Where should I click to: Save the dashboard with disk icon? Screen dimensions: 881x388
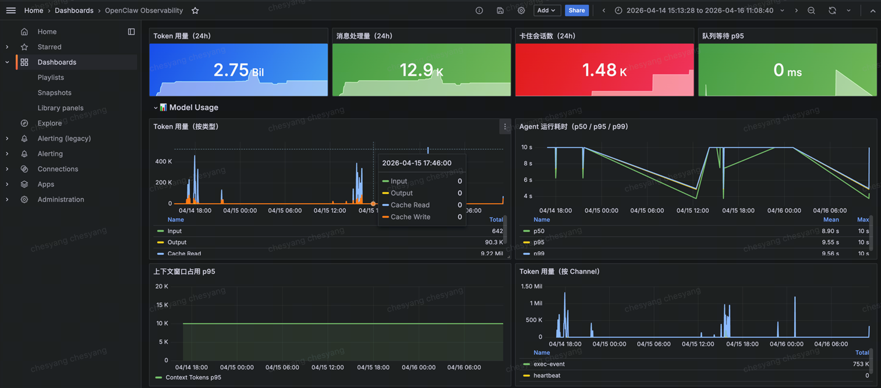click(500, 10)
